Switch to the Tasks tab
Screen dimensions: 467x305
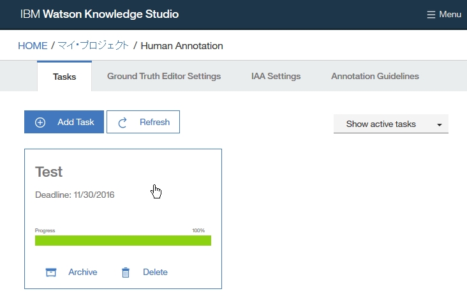(x=64, y=77)
